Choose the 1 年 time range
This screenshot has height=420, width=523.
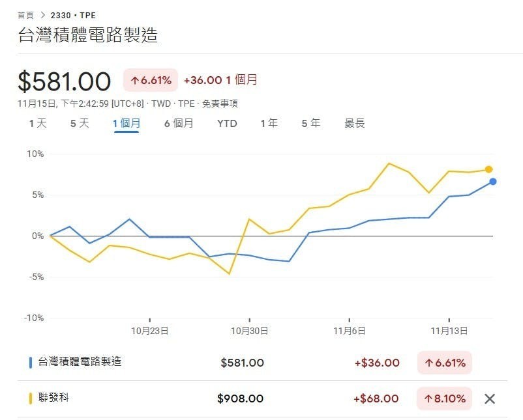[269, 123]
